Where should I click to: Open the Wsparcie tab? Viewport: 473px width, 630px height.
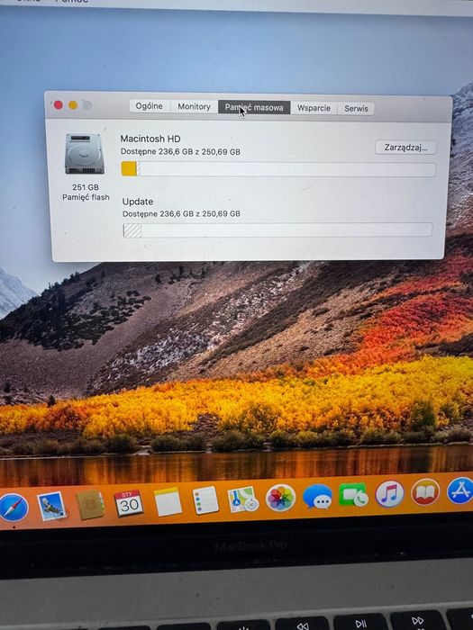point(314,108)
